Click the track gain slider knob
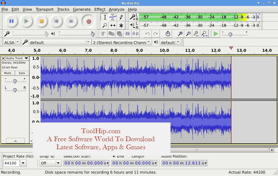278x176 pixels. click(15, 81)
